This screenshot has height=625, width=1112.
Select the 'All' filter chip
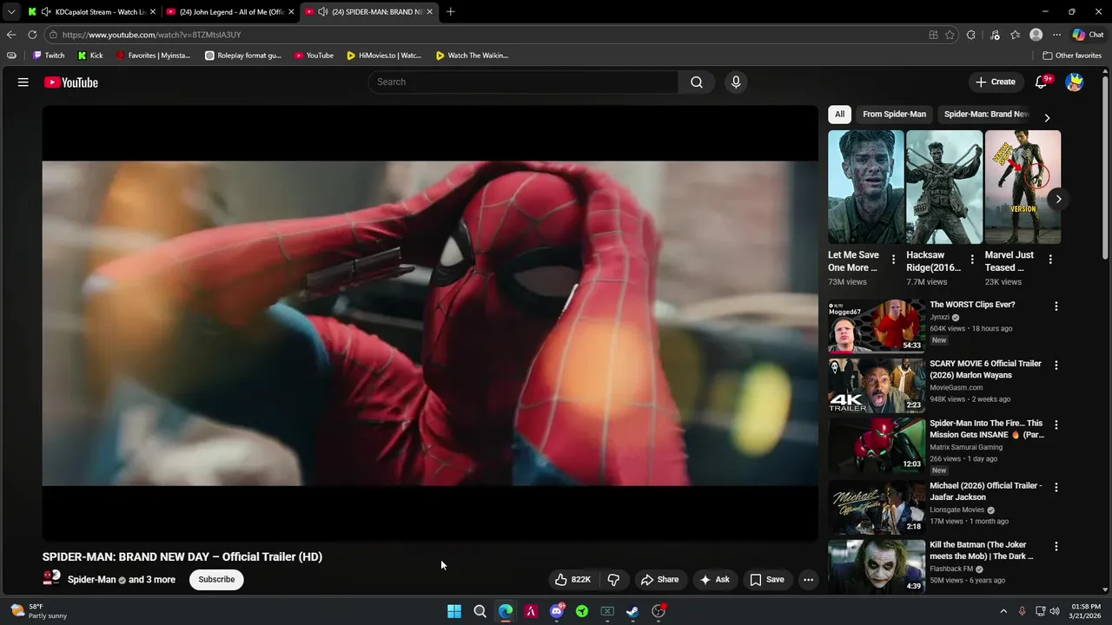[839, 114]
